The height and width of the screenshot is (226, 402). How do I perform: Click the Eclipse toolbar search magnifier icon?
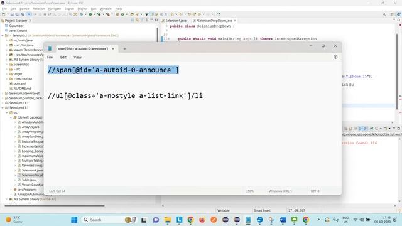[384, 14]
